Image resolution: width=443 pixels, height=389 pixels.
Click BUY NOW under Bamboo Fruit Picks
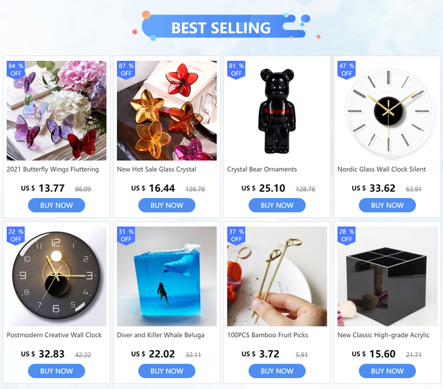coord(277,371)
